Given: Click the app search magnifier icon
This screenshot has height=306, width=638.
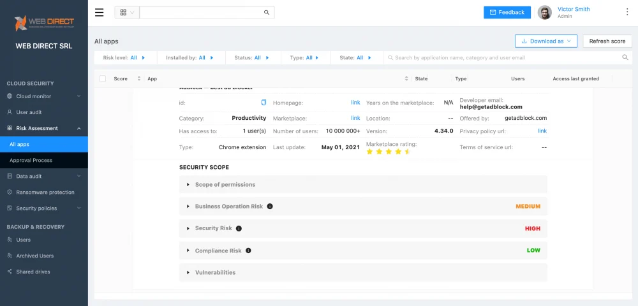Looking at the screenshot, I should [625, 58].
